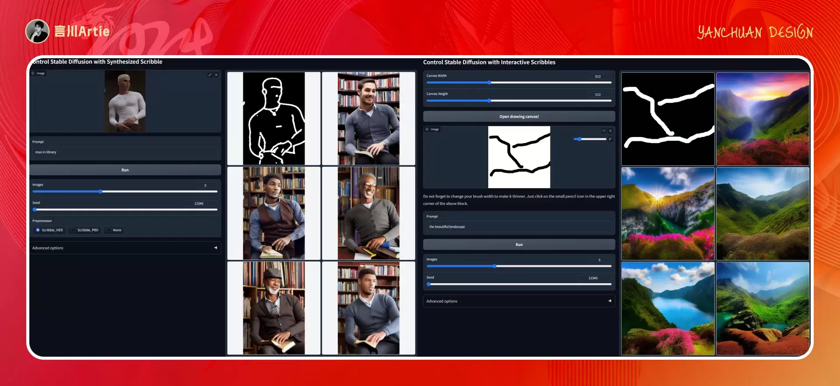The height and width of the screenshot is (386, 840).
Task: Click the Image label on man upload box
Action: click(x=38, y=73)
